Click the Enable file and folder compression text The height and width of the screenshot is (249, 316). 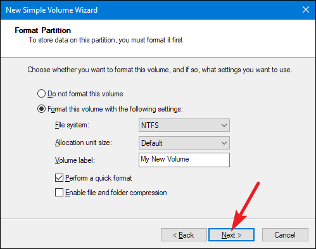(x=116, y=193)
